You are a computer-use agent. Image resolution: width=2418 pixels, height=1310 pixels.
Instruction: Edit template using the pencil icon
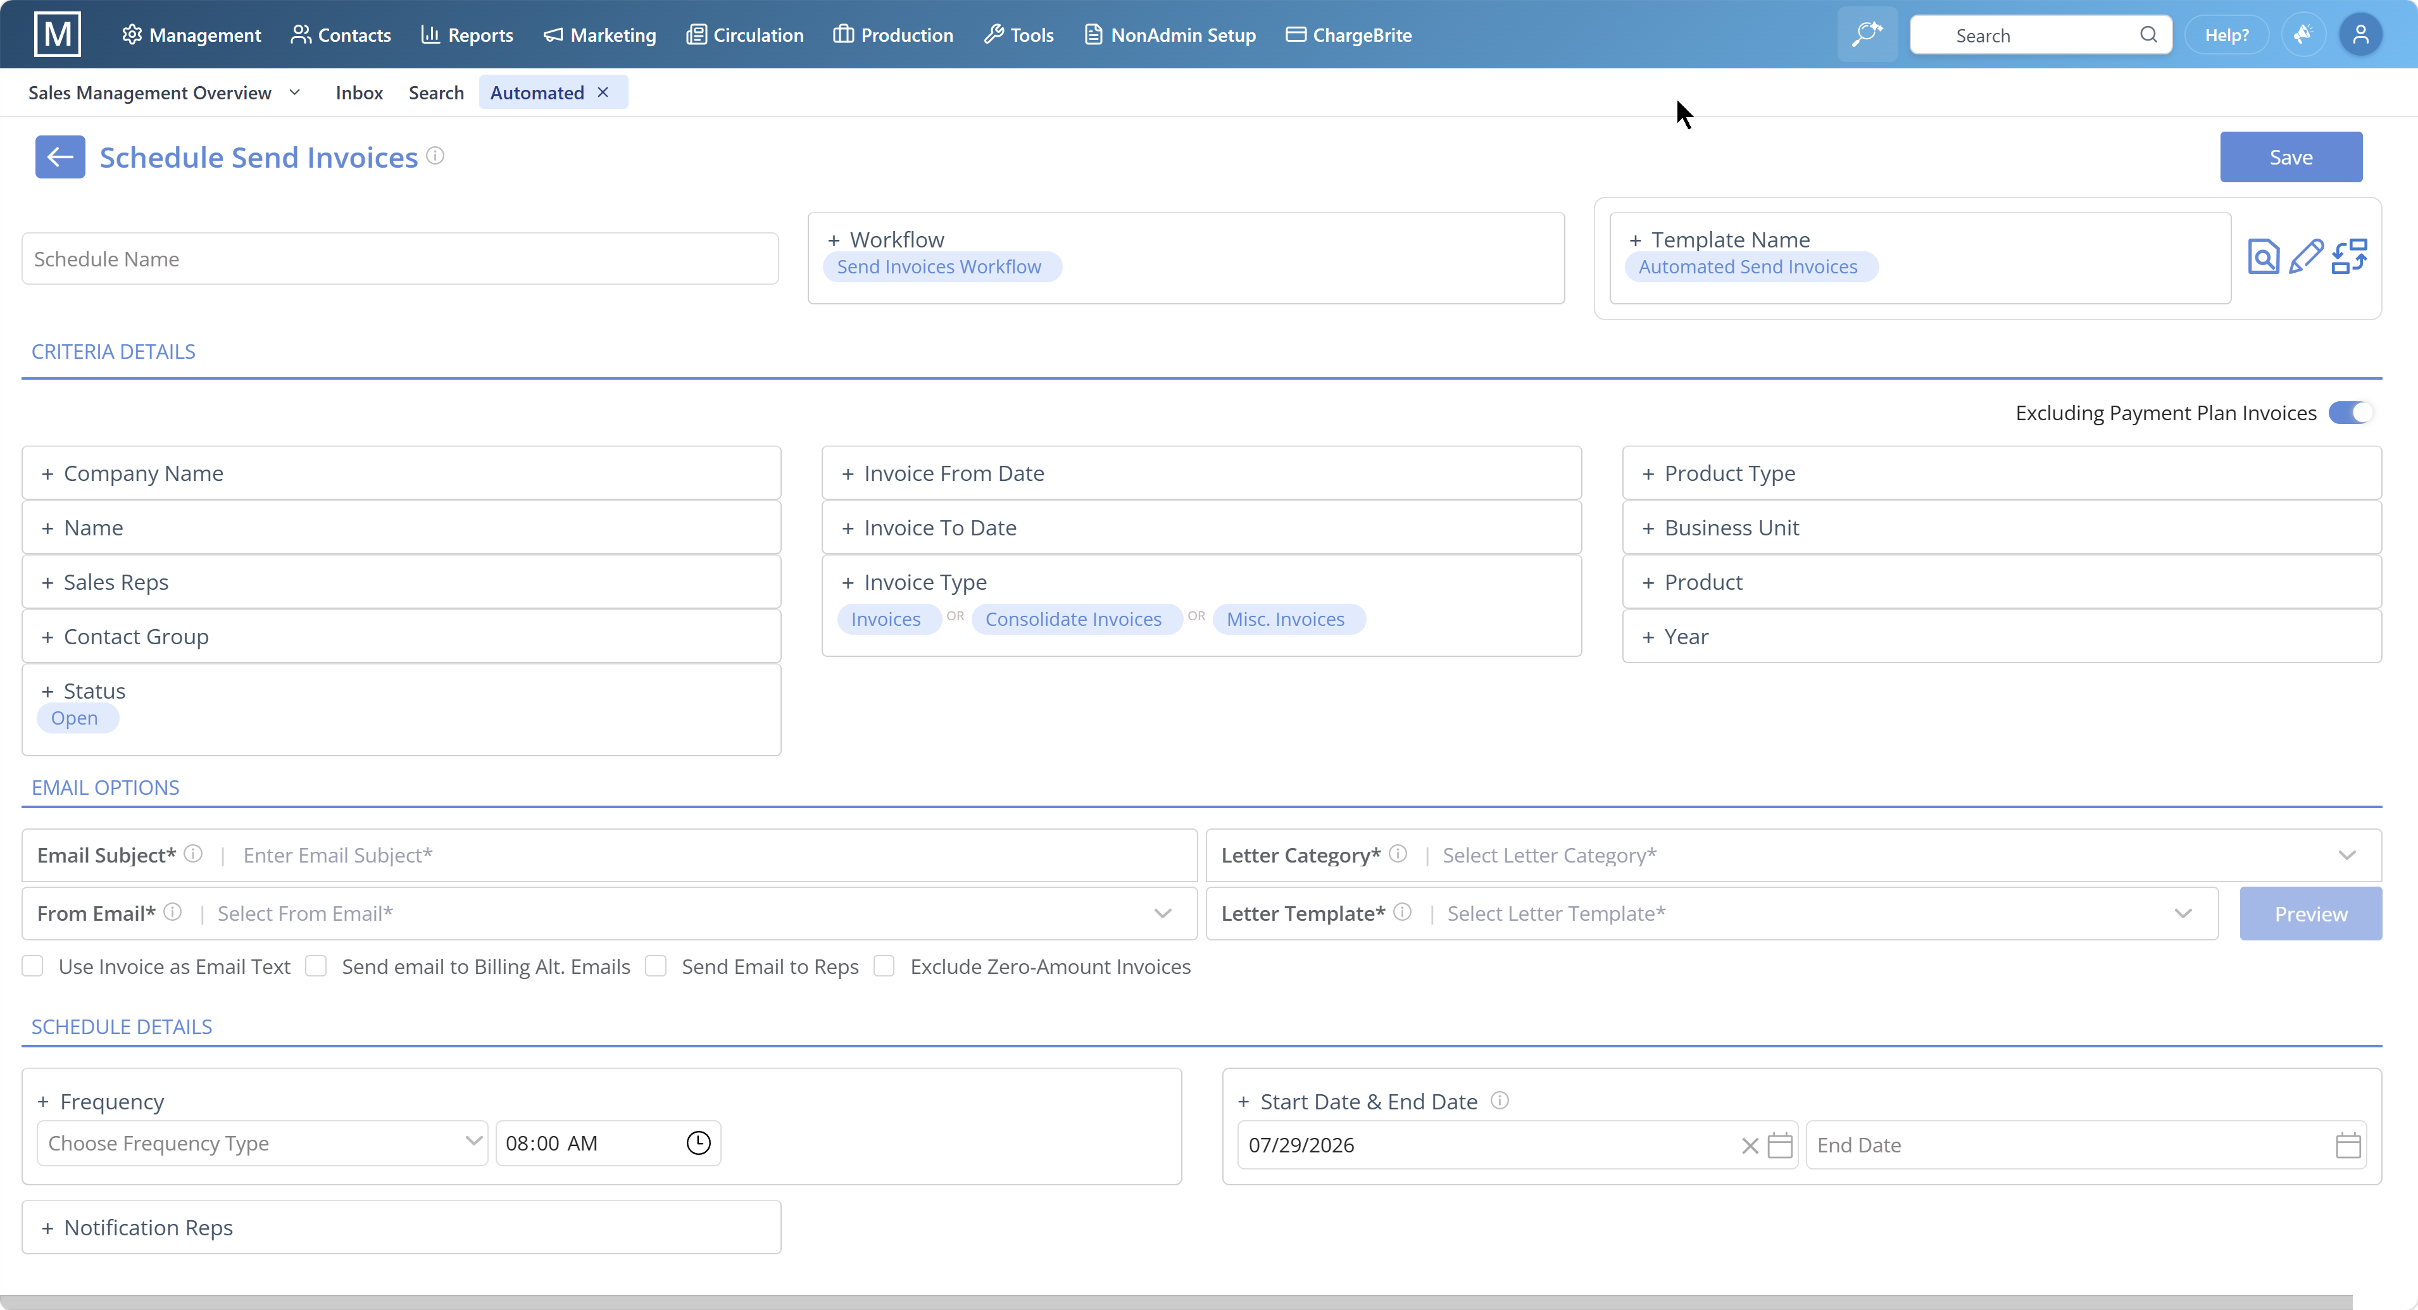[x=2307, y=257]
